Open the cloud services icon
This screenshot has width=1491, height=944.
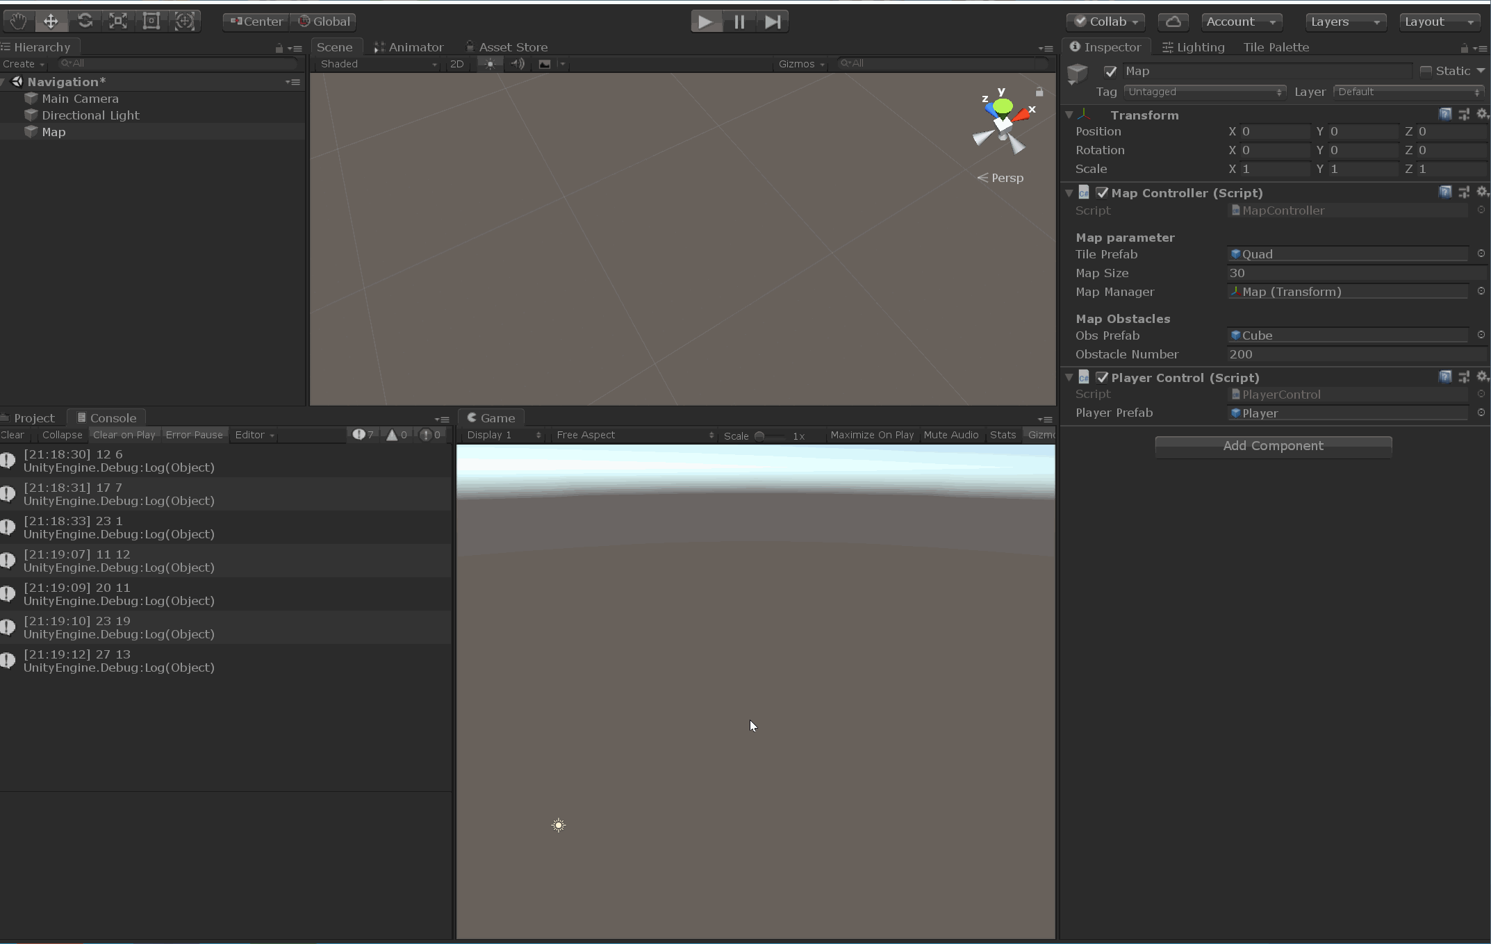pos(1173,22)
